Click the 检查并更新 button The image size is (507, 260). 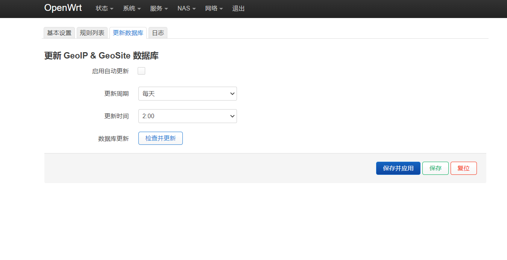pyautogui.click(x=161, y=138)
